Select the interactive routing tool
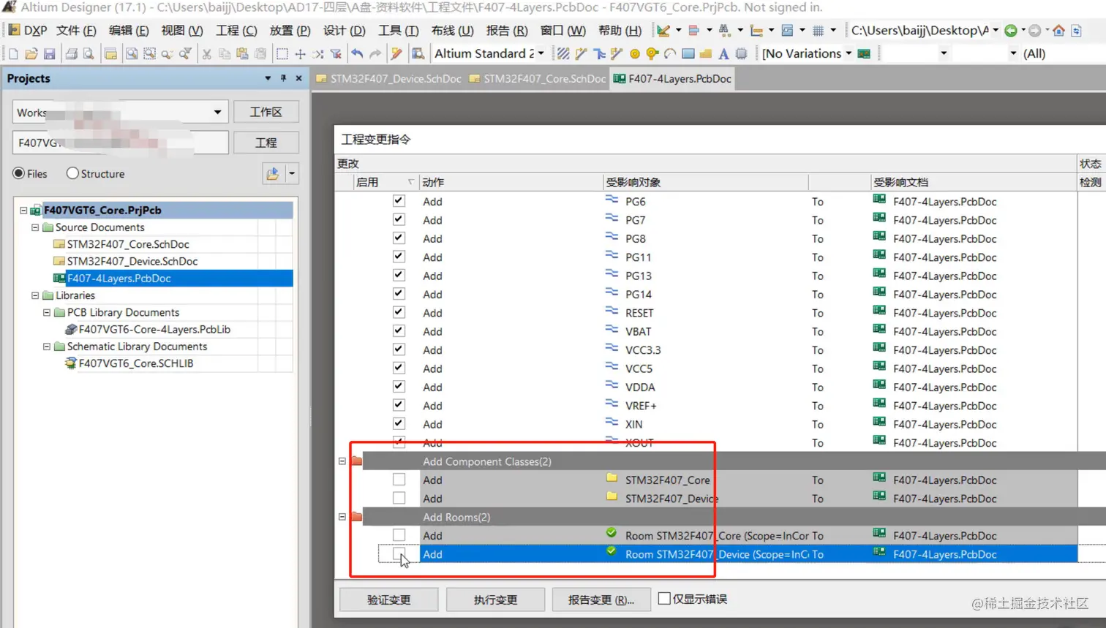This screenshot has height=628, width=1106. tap(582, 54)
